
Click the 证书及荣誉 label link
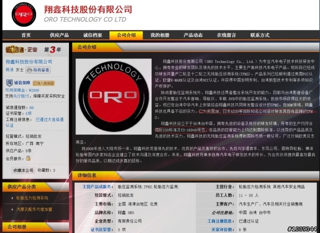[x=101, y=229]
